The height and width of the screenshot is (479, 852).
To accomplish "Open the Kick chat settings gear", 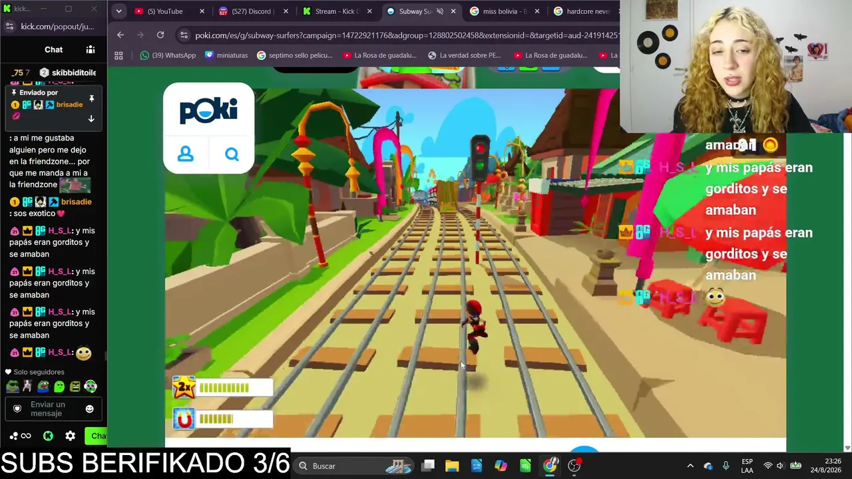I will (x=70, y=436).
